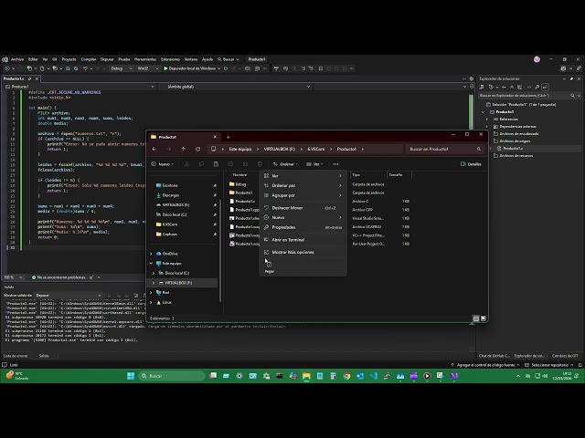Collapse the Producto1 project node in Solution Explorer
The width and height of the screenshot is (585, 438).
click(x=484, y=111)
